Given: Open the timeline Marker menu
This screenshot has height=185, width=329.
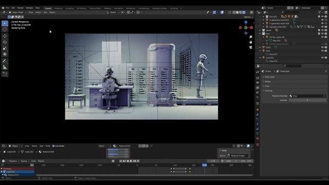Looking at the screenshot, I should 41,161.
